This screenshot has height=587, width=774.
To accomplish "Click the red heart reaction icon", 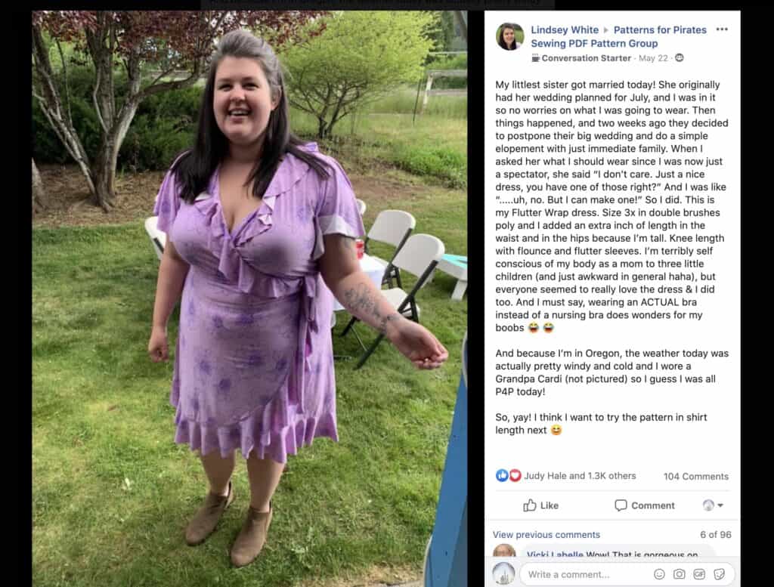I will (515, 475).
